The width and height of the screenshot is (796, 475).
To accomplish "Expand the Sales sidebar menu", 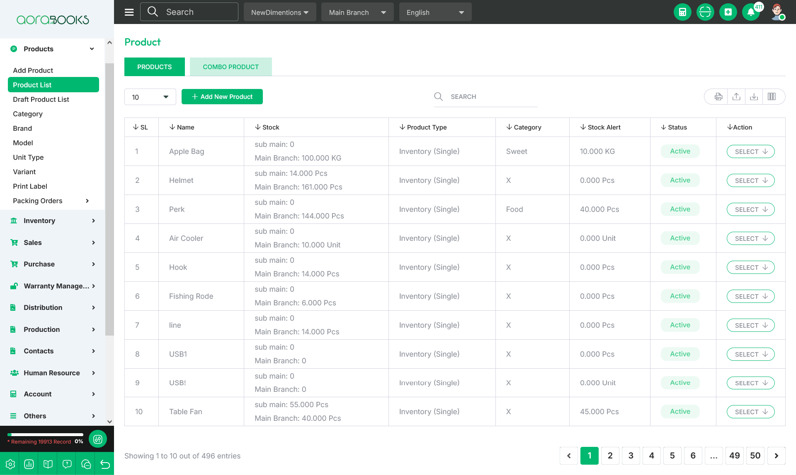I will (53, 242).
